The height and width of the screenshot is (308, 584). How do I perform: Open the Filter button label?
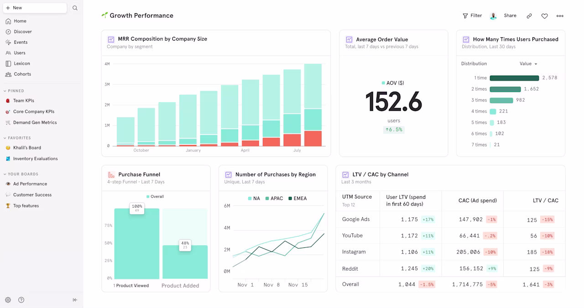tap(476, 15)
